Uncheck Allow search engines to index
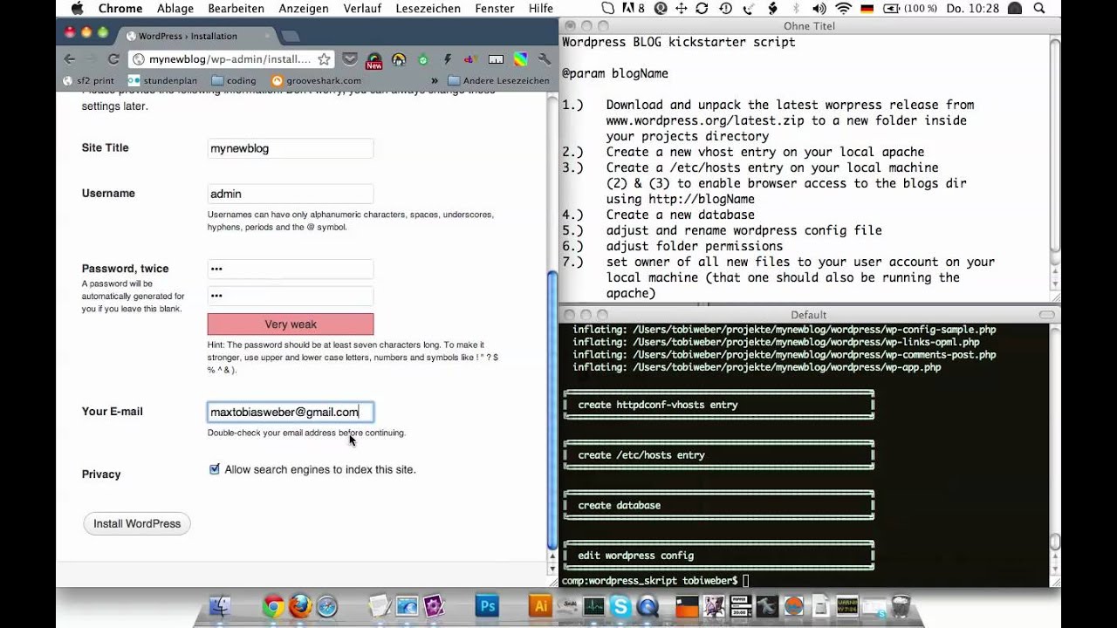 [215, 469]
